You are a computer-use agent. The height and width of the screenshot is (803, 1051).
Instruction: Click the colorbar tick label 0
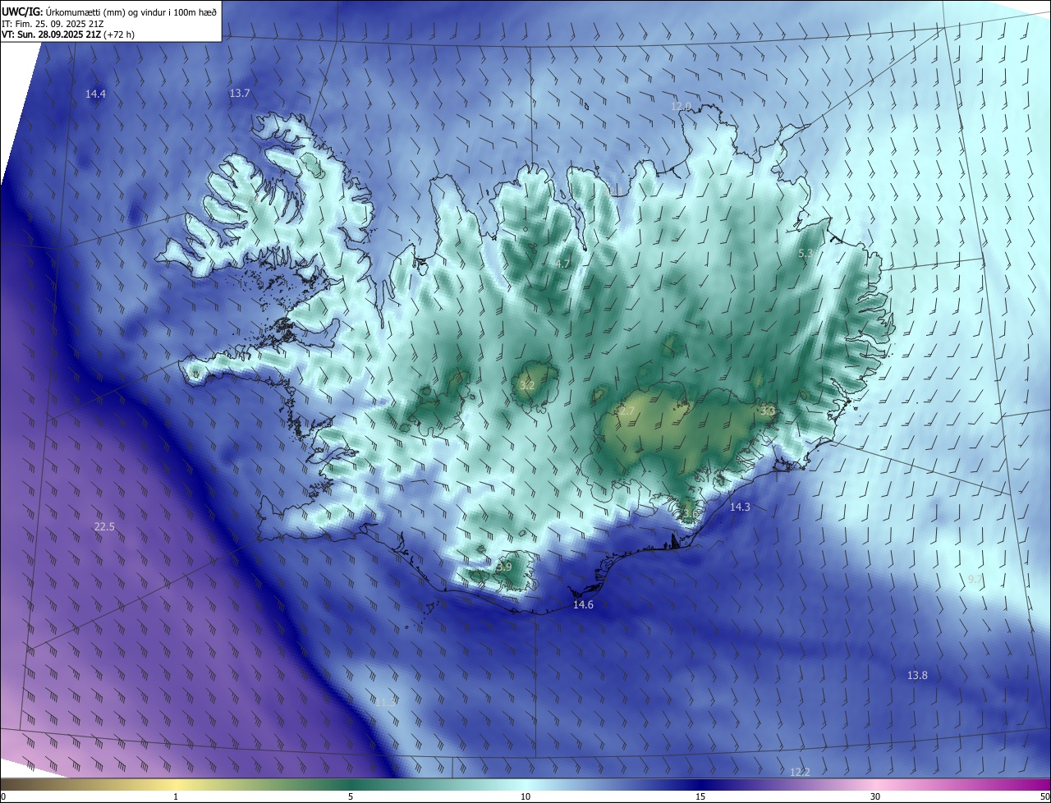click(2, 797)
